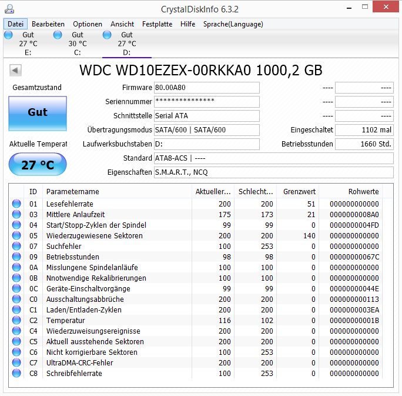This screenshot has width=402, height=396.
Task: Click the previous disk arrow button
Action: point(15,70)
